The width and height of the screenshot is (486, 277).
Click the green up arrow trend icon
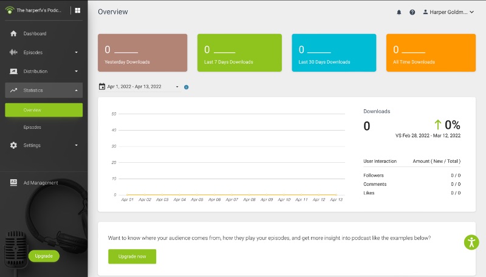tap(437, 125)
